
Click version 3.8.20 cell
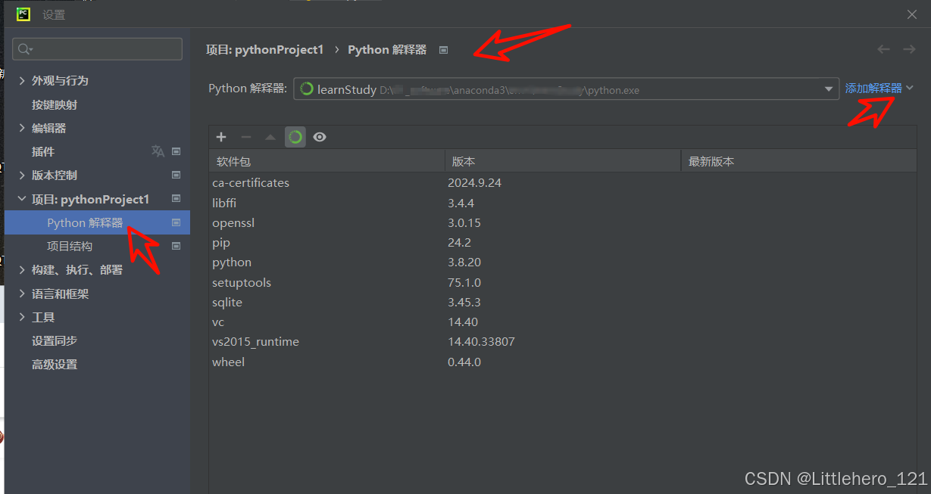pos(464,262)
